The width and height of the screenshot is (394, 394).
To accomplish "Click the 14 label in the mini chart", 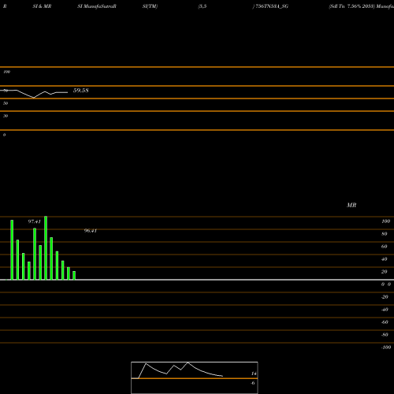I will coord(254,374).
